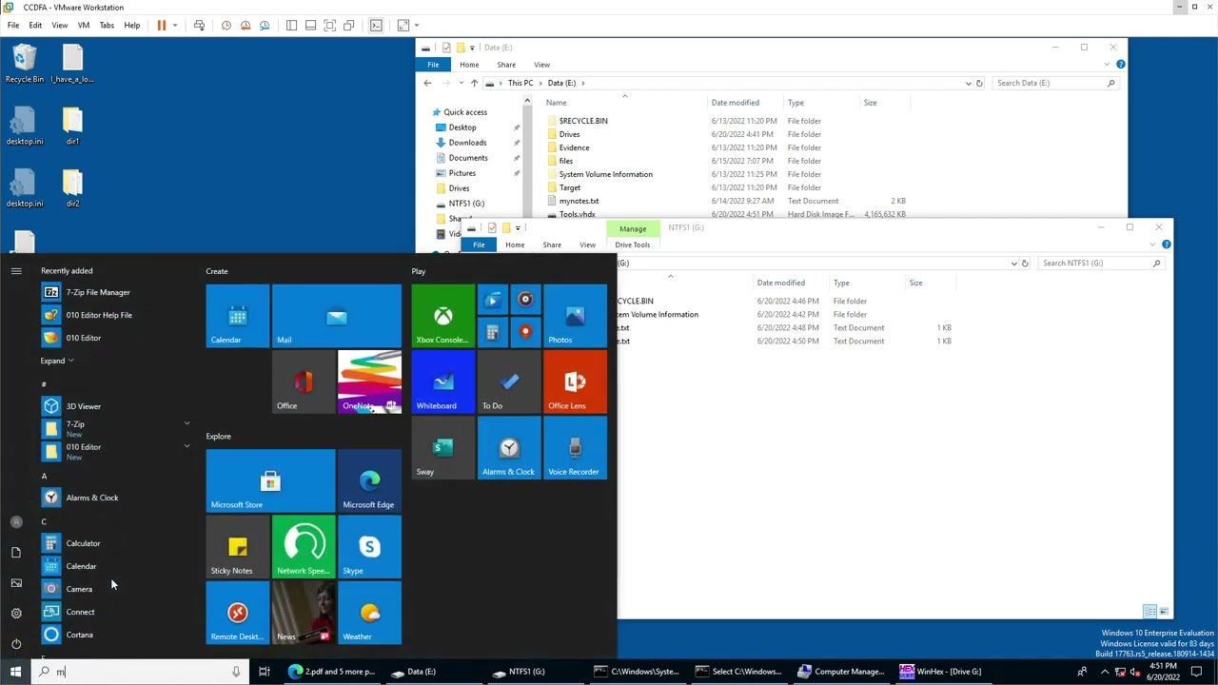
Task: Select Downloads under Quick access
Action: (467, 143)
